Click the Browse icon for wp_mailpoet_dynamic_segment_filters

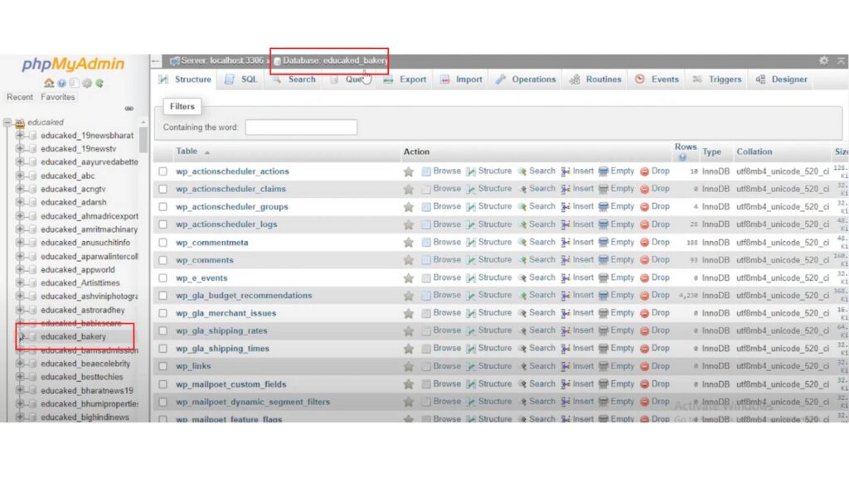pos(426,402)
